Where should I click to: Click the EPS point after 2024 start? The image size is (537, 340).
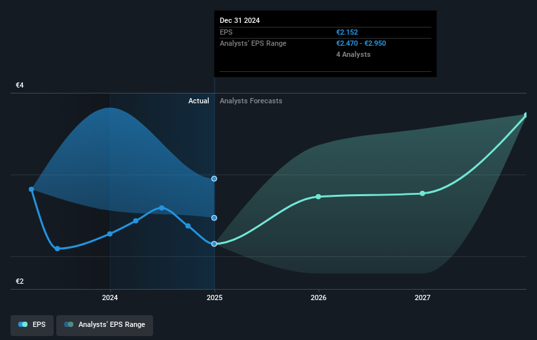(136, 221)
